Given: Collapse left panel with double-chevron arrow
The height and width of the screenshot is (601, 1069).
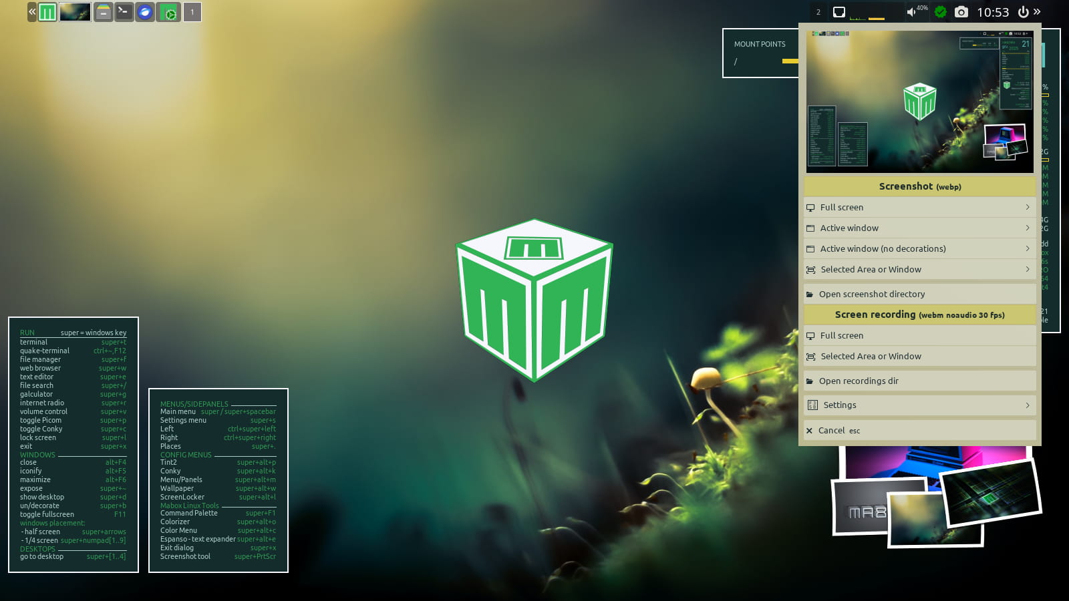Looking at the screenshot, I should coord(32,12).
